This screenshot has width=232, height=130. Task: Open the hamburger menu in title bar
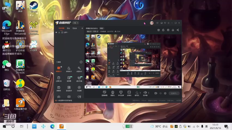168,23
